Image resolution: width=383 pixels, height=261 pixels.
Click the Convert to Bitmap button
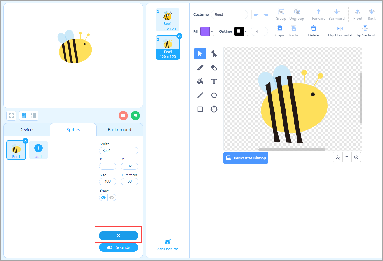click(x=246, y=158)
